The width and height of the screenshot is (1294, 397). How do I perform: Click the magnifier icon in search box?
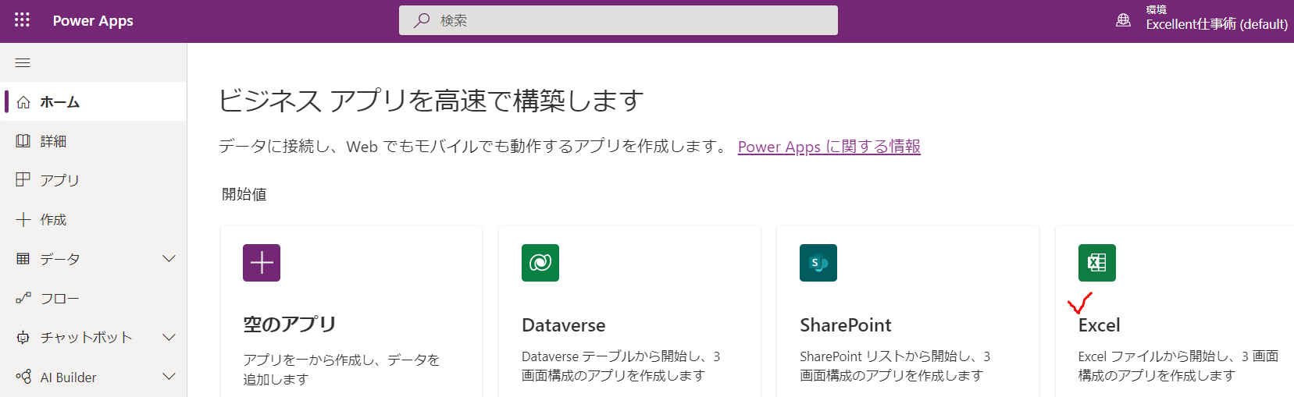pos(422,20)
